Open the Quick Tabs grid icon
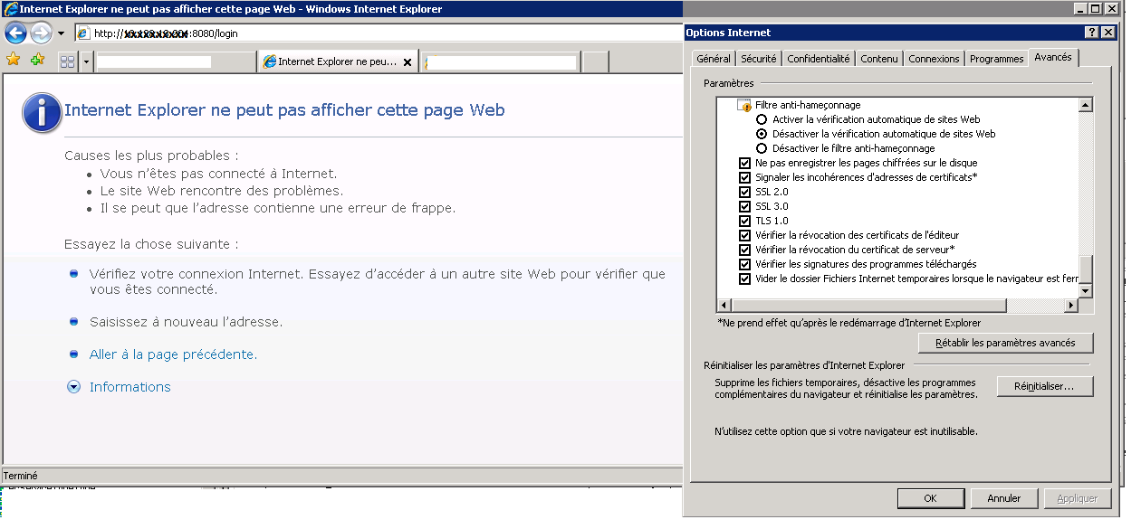The width and height of the screenshot is (1141, 529). coord(68,61)
